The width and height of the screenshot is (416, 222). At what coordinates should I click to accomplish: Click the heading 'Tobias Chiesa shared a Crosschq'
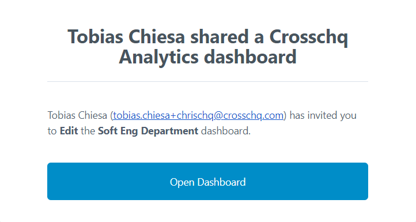pyautogui.click(x=207, y=37)
